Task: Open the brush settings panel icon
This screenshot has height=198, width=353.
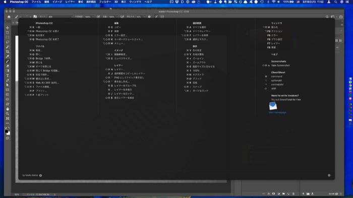Action: [35, 17]
